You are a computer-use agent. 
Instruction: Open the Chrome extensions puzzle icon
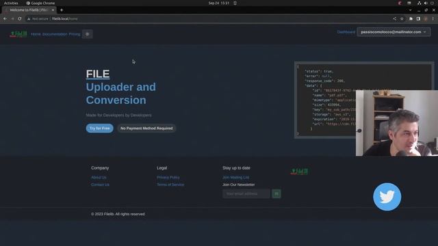pyautogui.click(x=411, y=18)
